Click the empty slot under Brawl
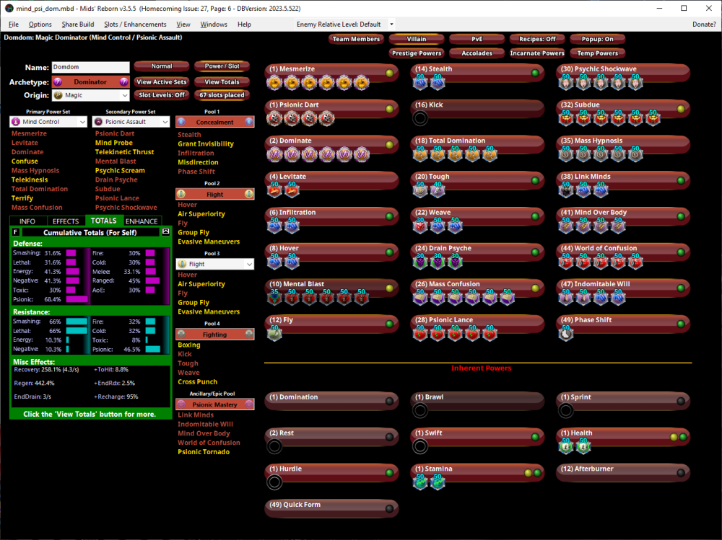The width and height of the screenshot is (722, 540). 420,411
